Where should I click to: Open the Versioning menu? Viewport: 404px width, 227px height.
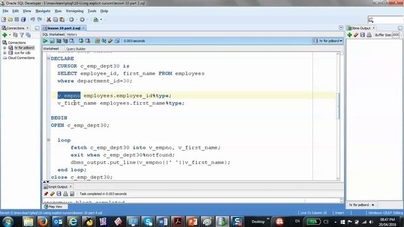pyautogui.click(x=74, y=11)
